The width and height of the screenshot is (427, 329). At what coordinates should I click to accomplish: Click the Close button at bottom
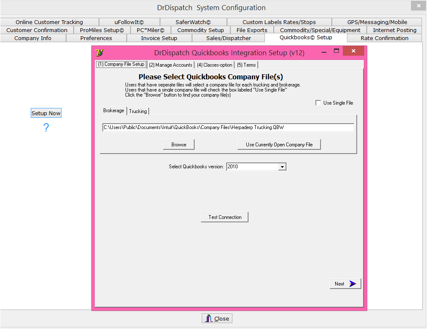[x=217, y=318]
